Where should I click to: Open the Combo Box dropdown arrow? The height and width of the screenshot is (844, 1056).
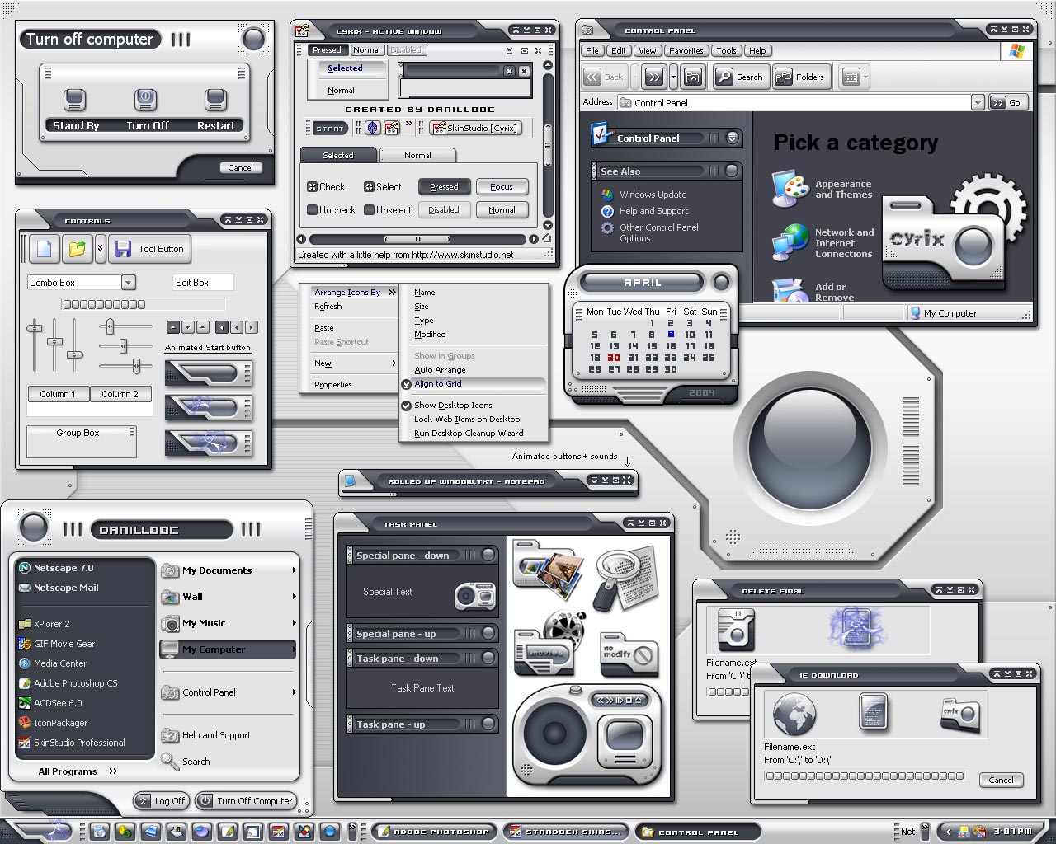[128, 283]
